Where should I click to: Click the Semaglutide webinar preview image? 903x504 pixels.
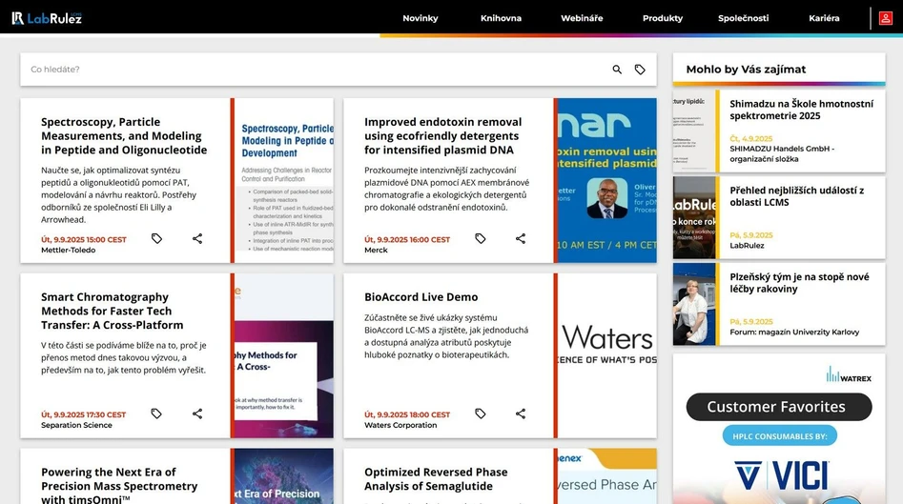click(607, 476)
